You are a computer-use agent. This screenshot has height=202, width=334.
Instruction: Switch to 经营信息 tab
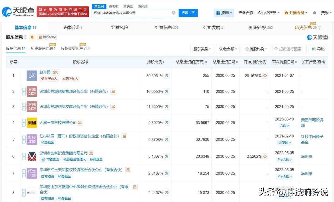[167, 27]
